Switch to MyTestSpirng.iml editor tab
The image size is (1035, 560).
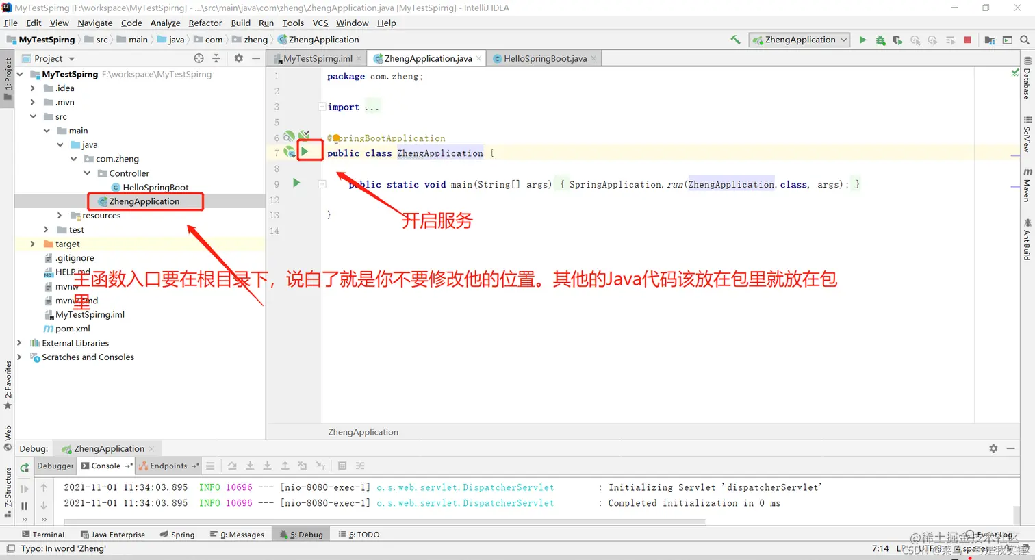[318, 58]
